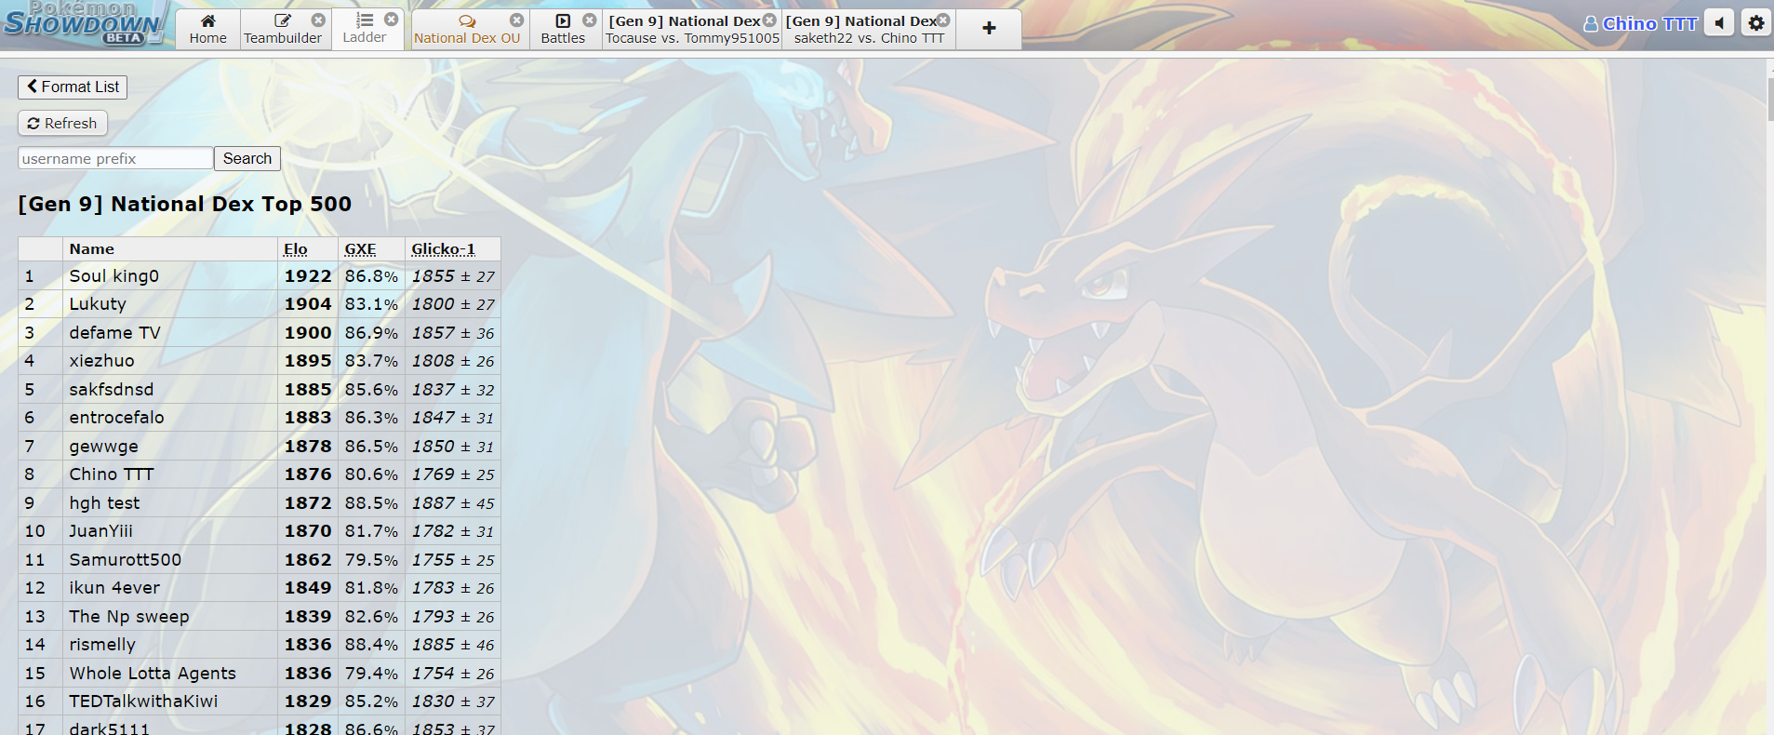Click the Pokémon Showdown logo
Viewport: 1774px width, 735px height.
click(84, 23)
